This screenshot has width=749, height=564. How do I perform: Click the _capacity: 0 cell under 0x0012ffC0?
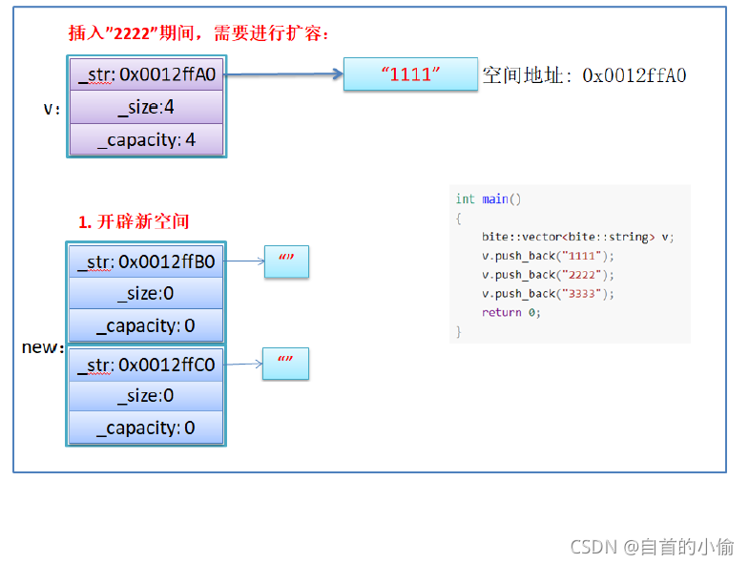(146, 428)
